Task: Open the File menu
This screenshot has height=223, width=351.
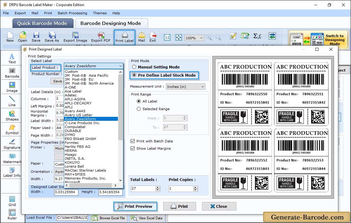Action: (x=6, y=13)
